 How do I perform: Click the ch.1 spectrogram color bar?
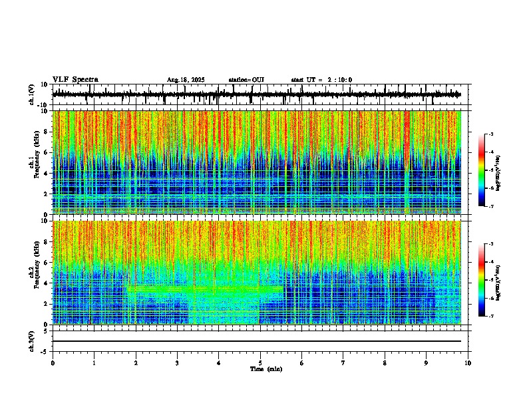[481, 170]
